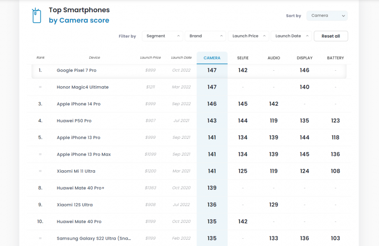This screenshot has width=379, height=246.
Task: Expand the Brand filter dropdown
Action: (205, 36)
